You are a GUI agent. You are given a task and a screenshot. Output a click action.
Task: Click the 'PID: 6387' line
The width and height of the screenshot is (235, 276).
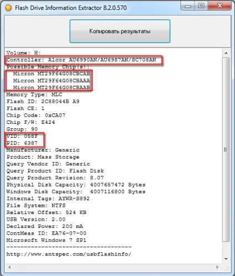[22, 143]
